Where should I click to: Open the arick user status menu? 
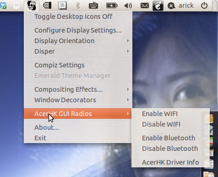[x=180, y=6]
